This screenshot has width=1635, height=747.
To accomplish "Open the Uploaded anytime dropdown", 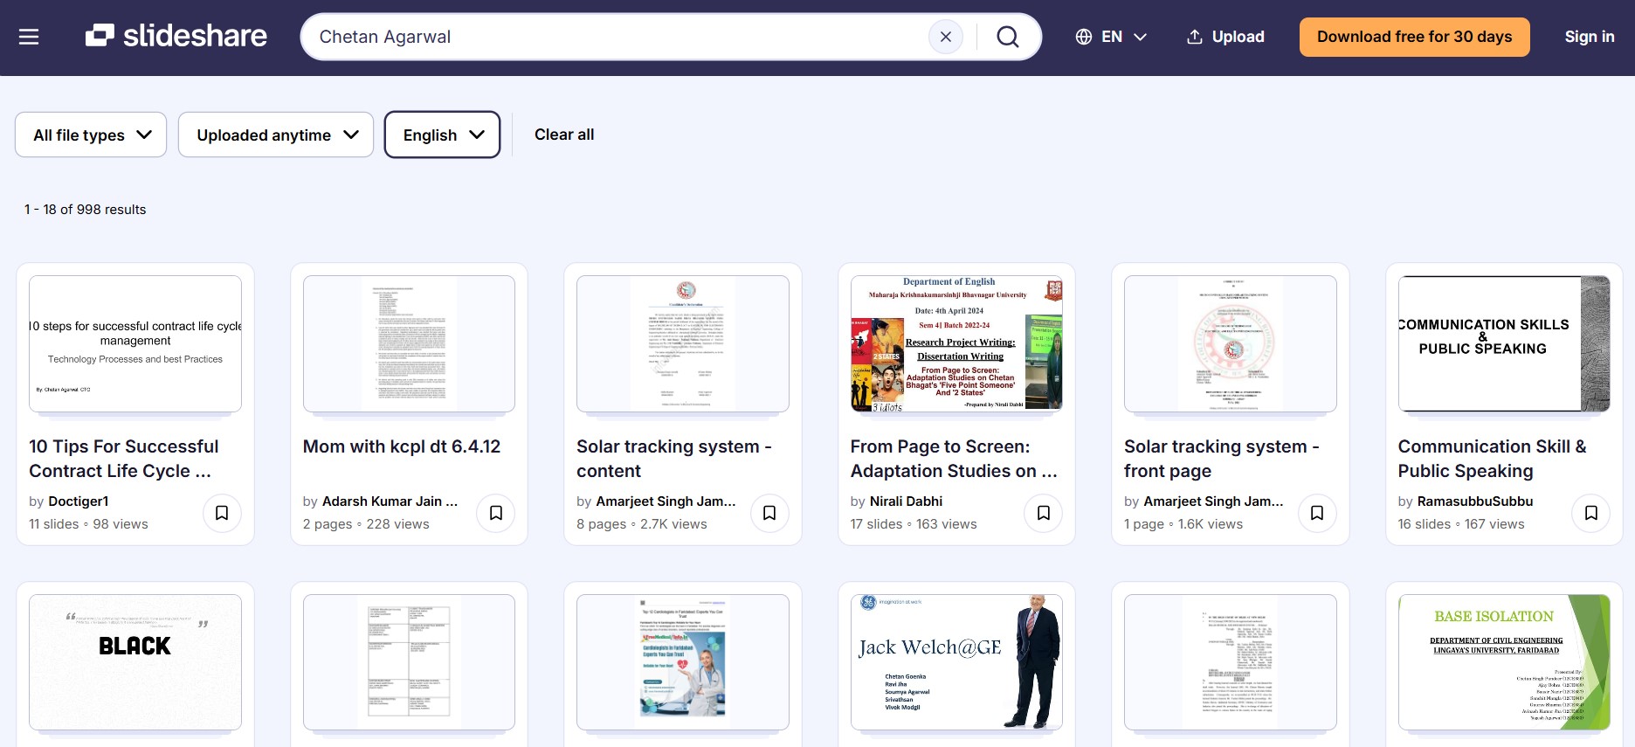I will (276, 135).
